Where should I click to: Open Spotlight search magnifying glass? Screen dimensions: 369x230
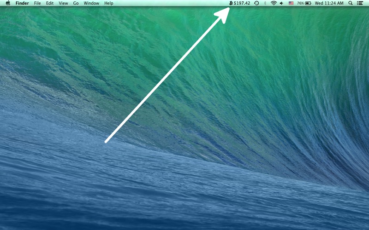[351, 3]
